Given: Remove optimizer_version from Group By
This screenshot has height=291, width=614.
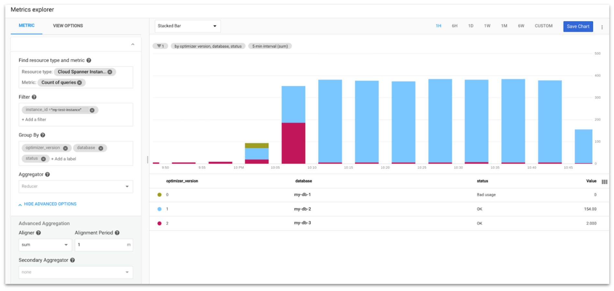Looking at the screenshot, I should [x=65, y=148].
